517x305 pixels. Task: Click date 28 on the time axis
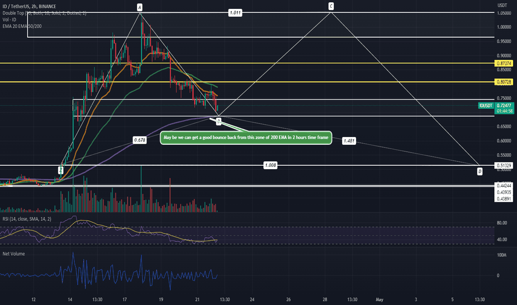pos(325,299)
